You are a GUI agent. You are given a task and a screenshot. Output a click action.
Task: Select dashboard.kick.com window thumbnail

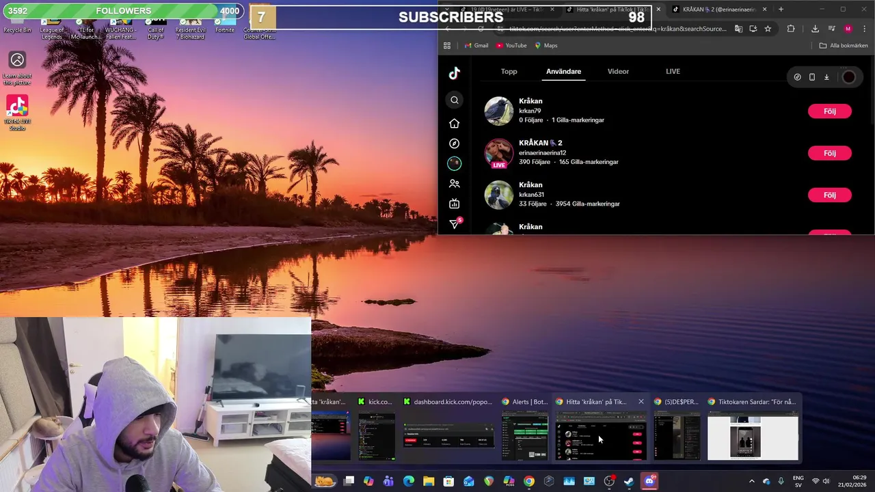(x=448, y=429)
